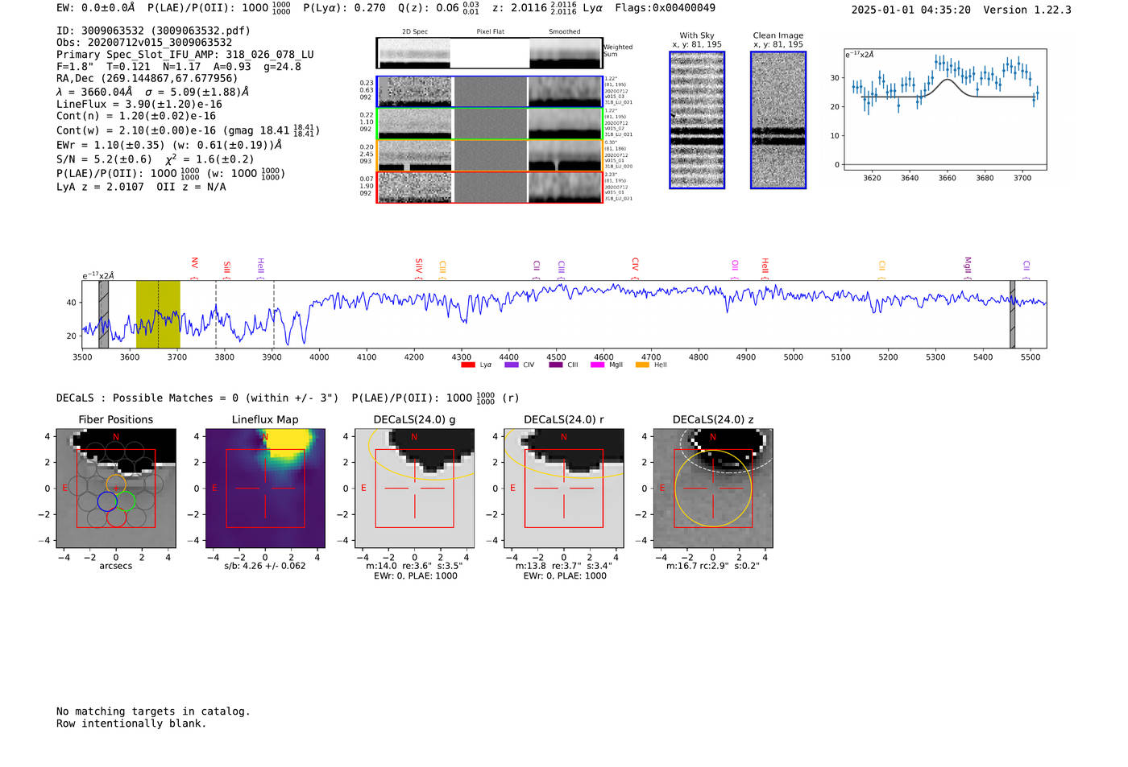Open the Clean Image cutout
The image size is (1128, 767).
click(x=778, y=120)
